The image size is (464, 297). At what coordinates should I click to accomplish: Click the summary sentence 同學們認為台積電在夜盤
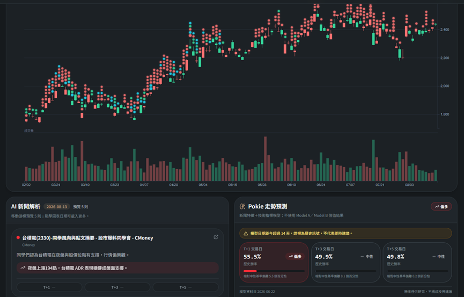click(73, 255)
